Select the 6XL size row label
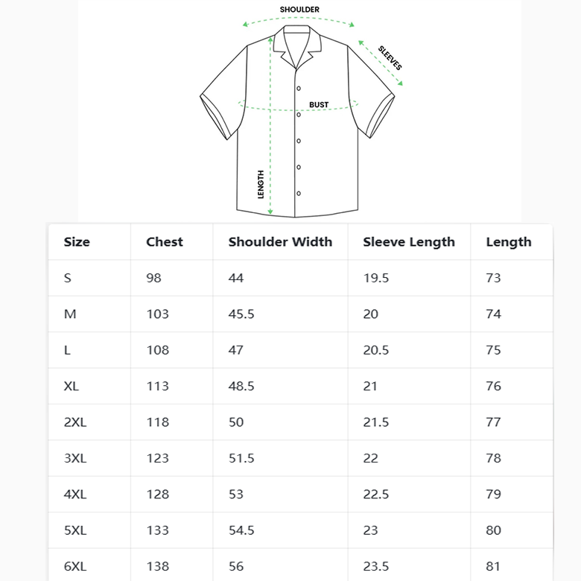581x581 pixels. coord(75,566)
